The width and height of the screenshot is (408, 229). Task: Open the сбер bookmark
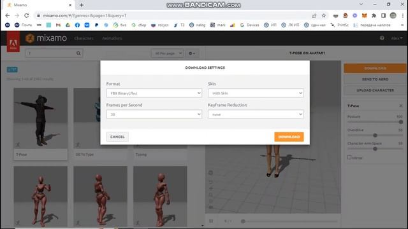pos(139,25)
